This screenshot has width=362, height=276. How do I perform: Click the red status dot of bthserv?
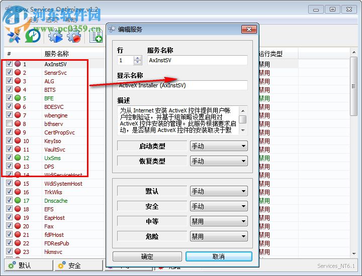[18, 123]
